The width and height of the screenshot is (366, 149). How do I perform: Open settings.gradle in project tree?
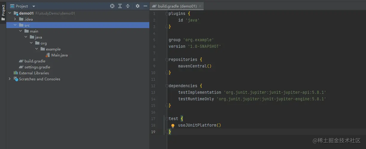point(37,67)
